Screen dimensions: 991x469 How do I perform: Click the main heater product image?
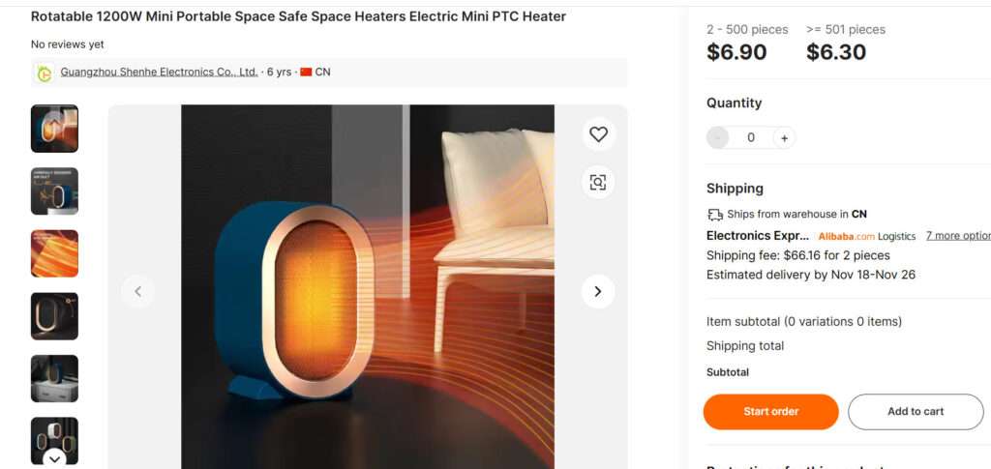point(368,290)
